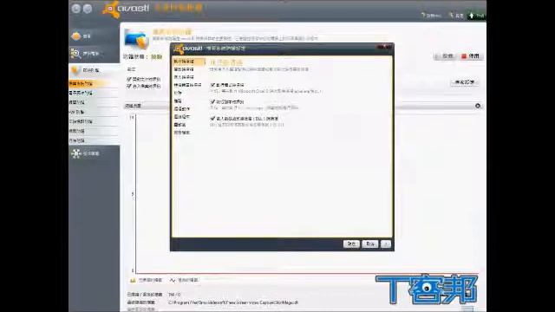This screenshot has width=555, height=312.
Task: Select the P2P shield sidebar item
Action: (x=94, y=112)
